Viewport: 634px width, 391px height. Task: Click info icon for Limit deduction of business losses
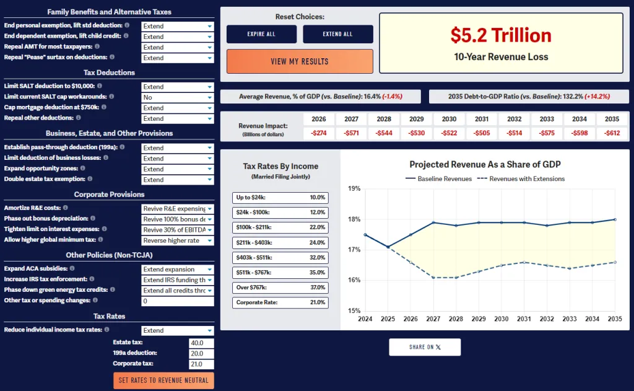pos(106,157)
